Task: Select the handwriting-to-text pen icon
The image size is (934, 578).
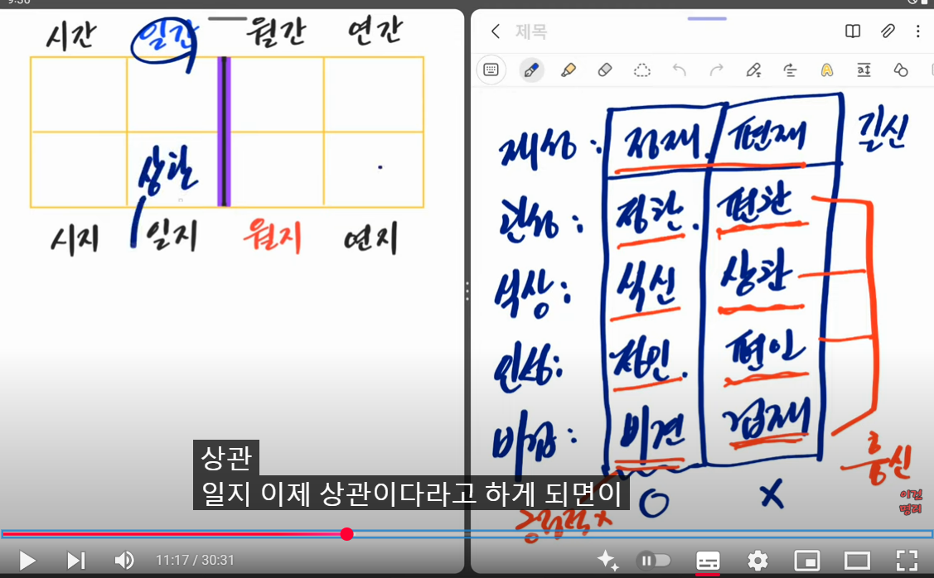Action: (753, 70)
